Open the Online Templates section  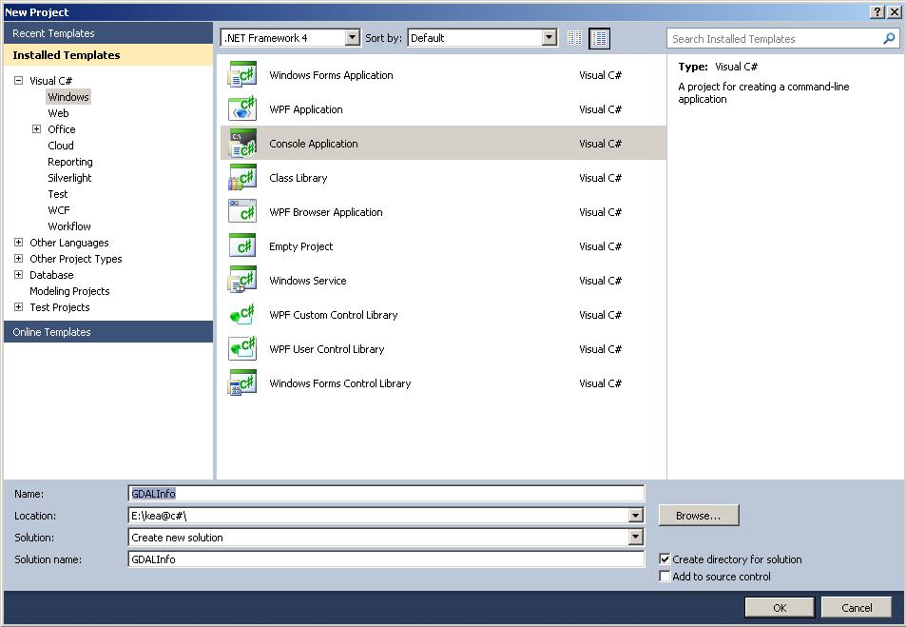point(108,332)
